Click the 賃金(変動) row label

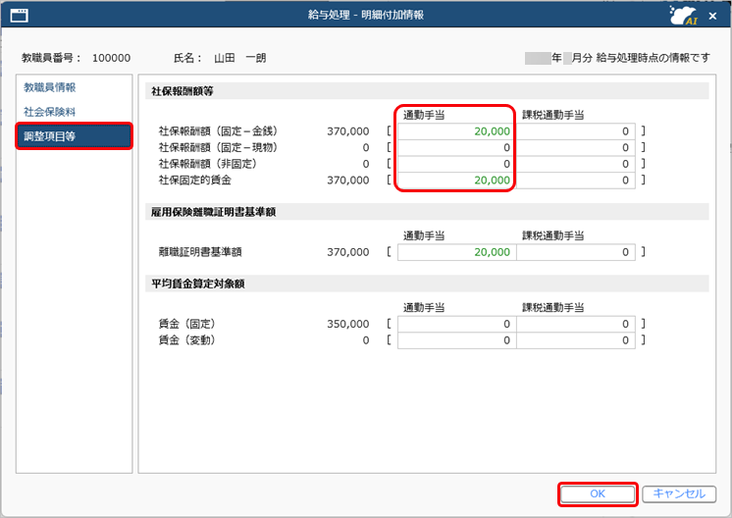coord(186,340)
